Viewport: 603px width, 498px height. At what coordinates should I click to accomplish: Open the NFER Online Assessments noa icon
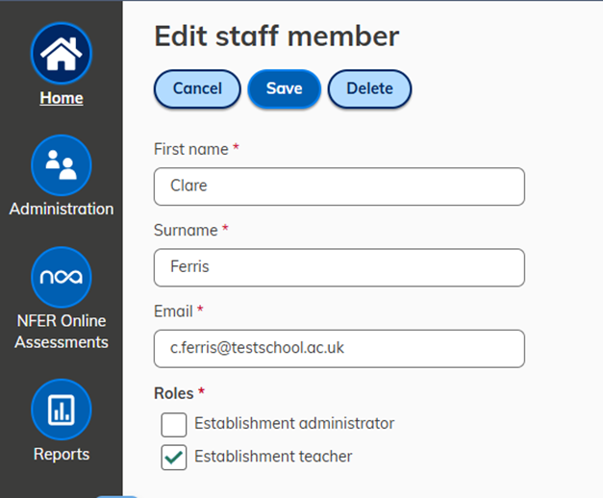point(62,277)
